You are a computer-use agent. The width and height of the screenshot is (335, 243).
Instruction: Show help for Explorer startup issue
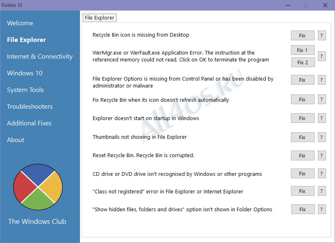pyautogui.click(x=322, y=118)
